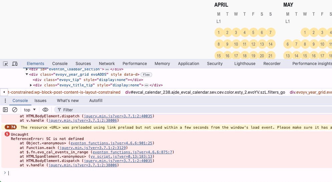332x182 pixels.
Task: Select May 8 on calendar
Action: [x=305, y=44]
